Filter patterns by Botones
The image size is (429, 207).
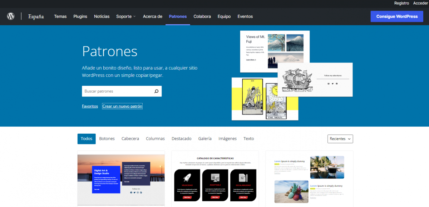107,139
